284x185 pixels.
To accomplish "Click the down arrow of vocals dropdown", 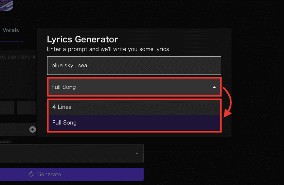I will 137,154.
